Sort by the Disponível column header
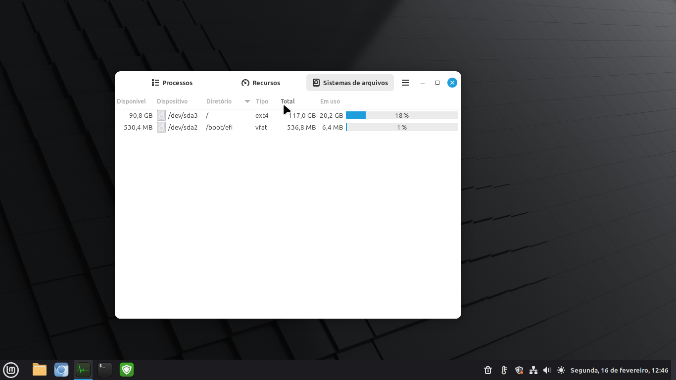This screenshot has height=380, width=676. pyautogui.click(x=131, y=101)
